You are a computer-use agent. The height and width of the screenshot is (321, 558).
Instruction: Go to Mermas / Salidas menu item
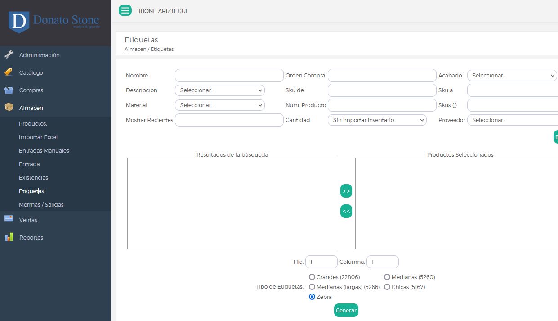coord(41,204)
